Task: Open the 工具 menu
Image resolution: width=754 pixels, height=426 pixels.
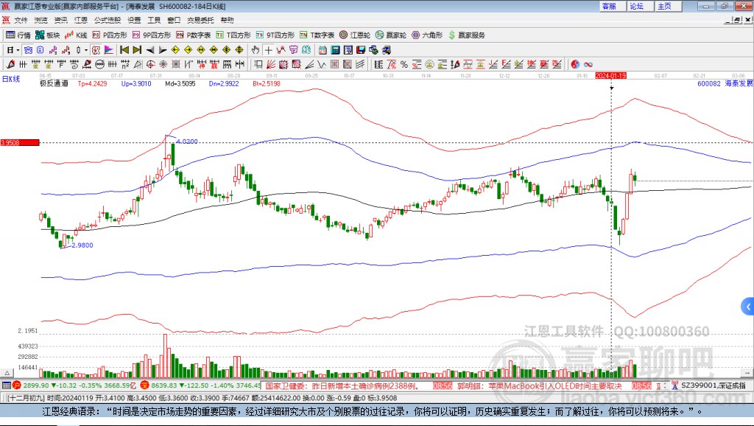Action: point(154,20)
